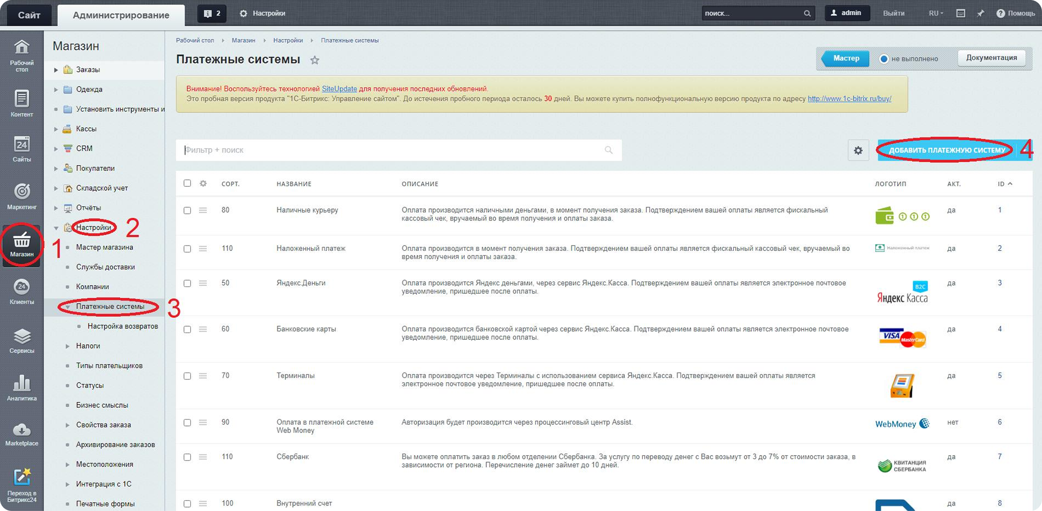Open list settings gear next to filter

tap(858, 150)
